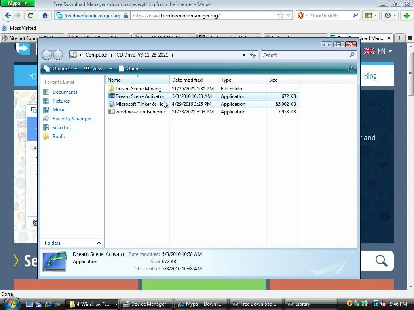Screen dimensions: 414x310
Task: Open the bookmarks menu button in Mypal
Action: (371, 16)
